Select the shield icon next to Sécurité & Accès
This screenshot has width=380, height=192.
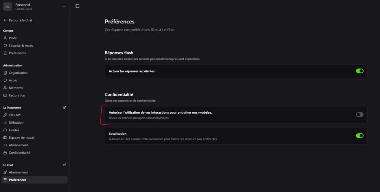coord(5,46)
